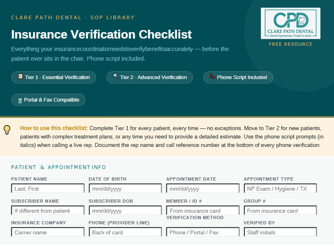Click the Insurance Company carrier name field

[48, 232]
